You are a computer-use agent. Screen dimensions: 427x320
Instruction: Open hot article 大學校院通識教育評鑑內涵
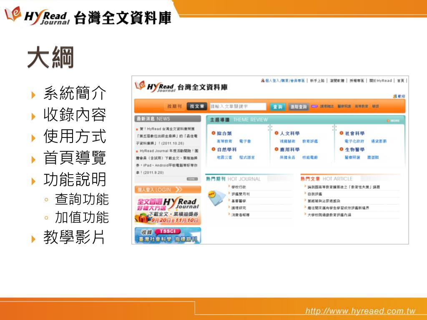coord(329,215)
